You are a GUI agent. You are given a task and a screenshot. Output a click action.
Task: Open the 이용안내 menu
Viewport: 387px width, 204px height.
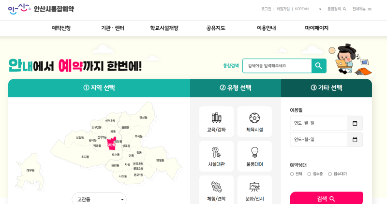(267, 28)
